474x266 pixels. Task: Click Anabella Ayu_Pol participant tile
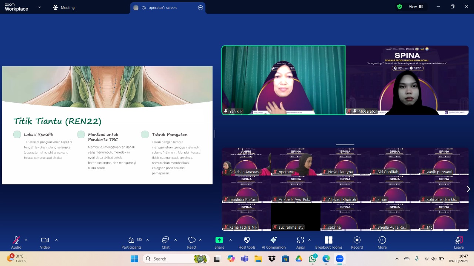coord(296,189)
